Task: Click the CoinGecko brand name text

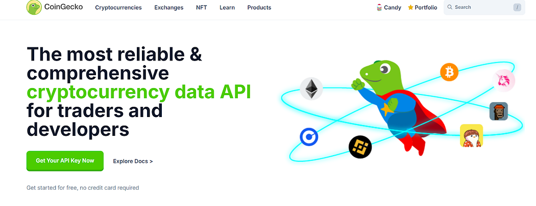Action: click(63, 7)
